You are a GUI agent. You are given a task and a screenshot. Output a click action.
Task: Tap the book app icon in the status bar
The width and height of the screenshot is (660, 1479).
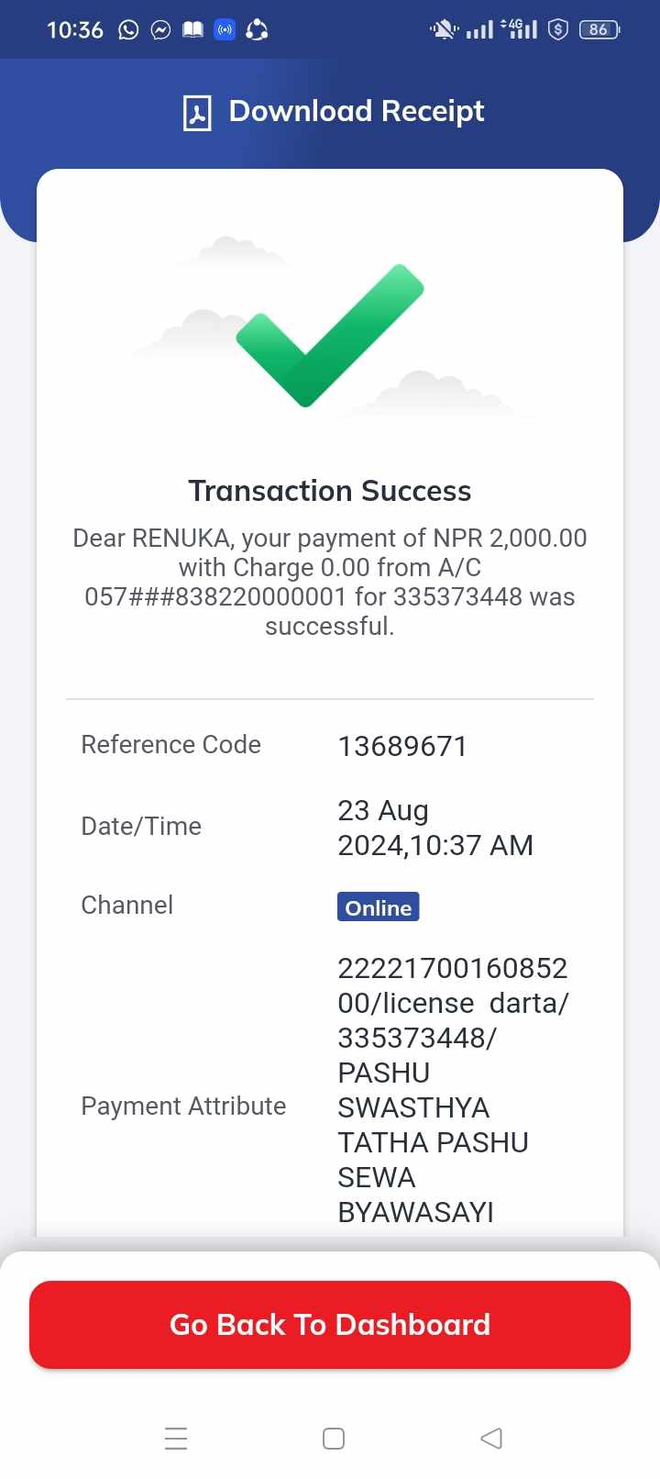pos(192,30)
